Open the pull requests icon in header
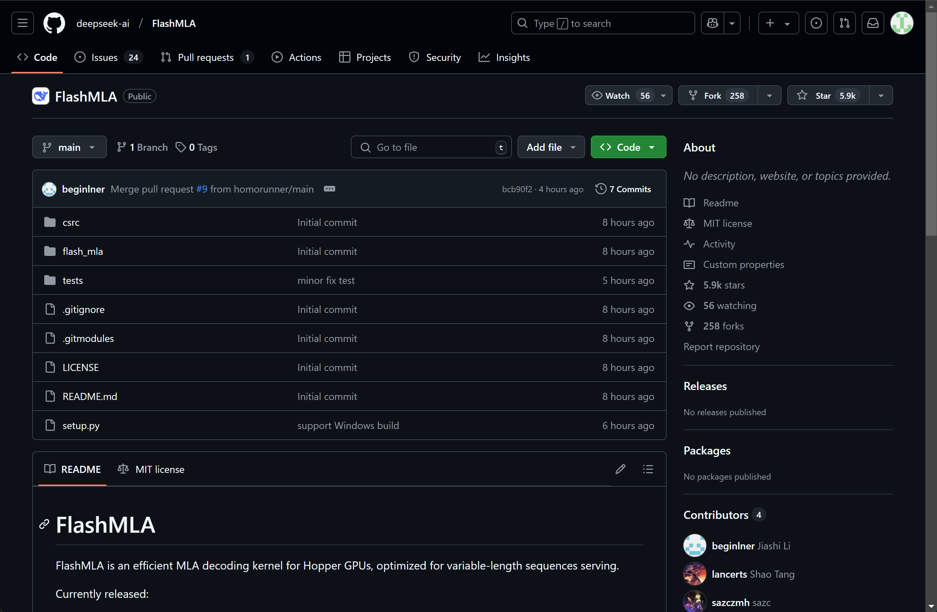This screenshot has width=937, height=612. (844, 23)
